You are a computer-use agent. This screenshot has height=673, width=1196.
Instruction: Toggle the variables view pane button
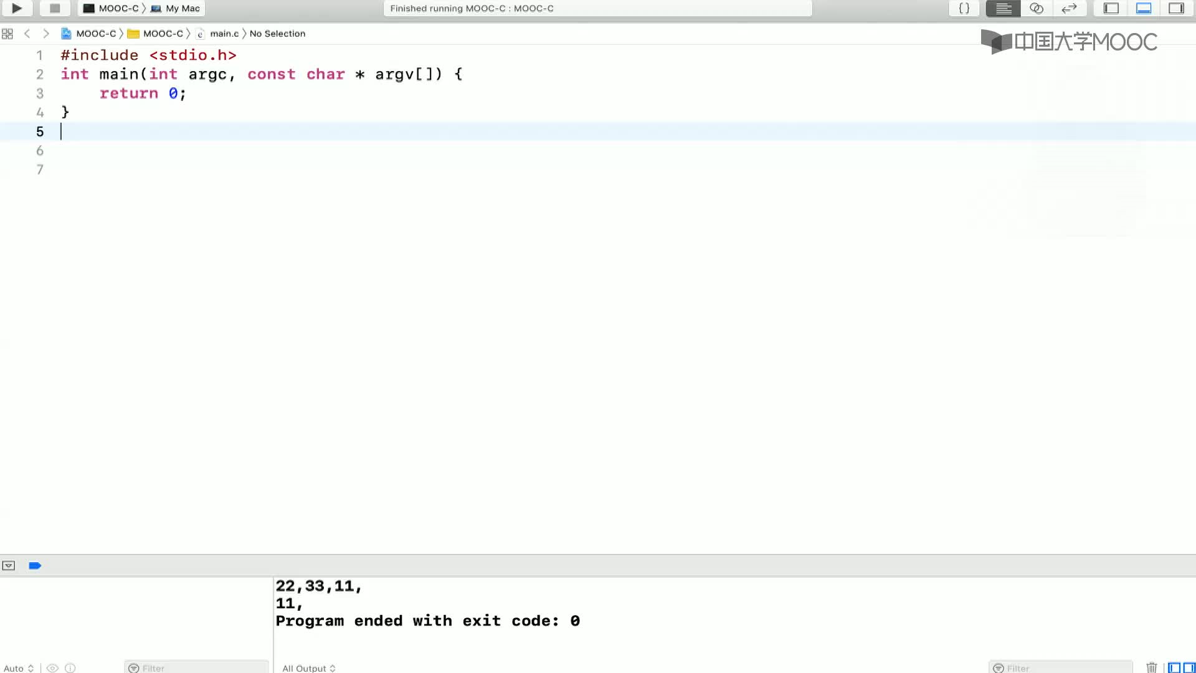[x=1174, y=668]
